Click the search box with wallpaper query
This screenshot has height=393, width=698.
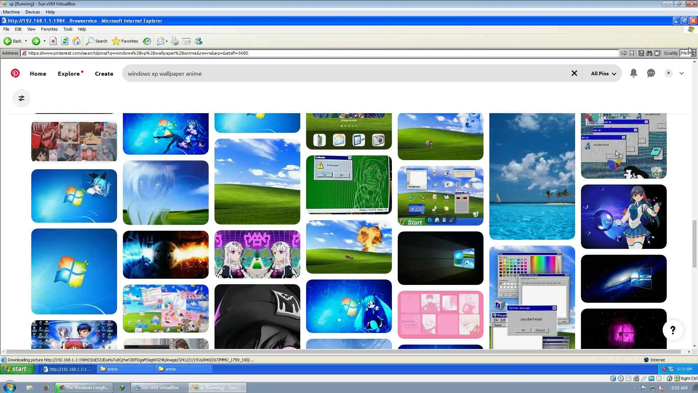click(345, 74)
